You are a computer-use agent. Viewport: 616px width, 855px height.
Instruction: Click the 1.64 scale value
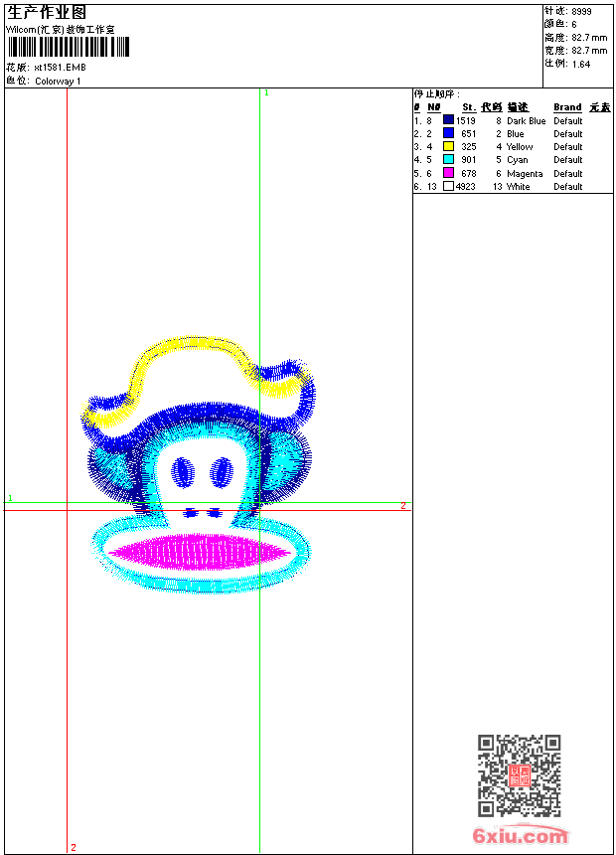(581, 64)
